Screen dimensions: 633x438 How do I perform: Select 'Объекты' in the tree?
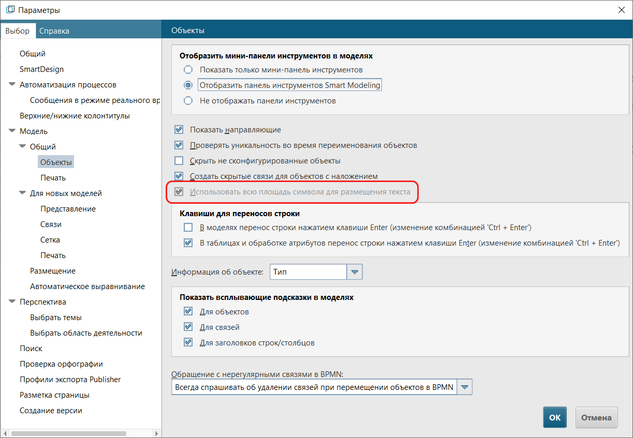[56, 162]
